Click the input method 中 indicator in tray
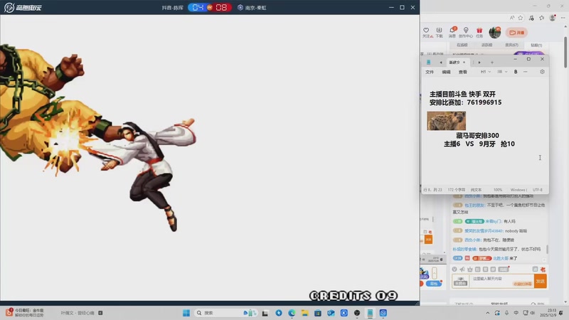The image size is (569, 320). click(516, 313)
